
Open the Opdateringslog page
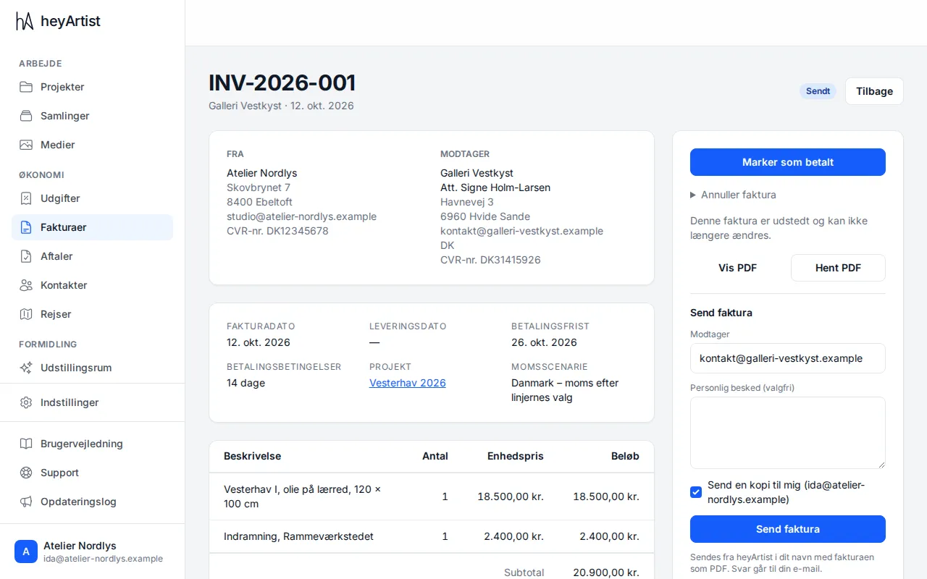pos(93,502)
